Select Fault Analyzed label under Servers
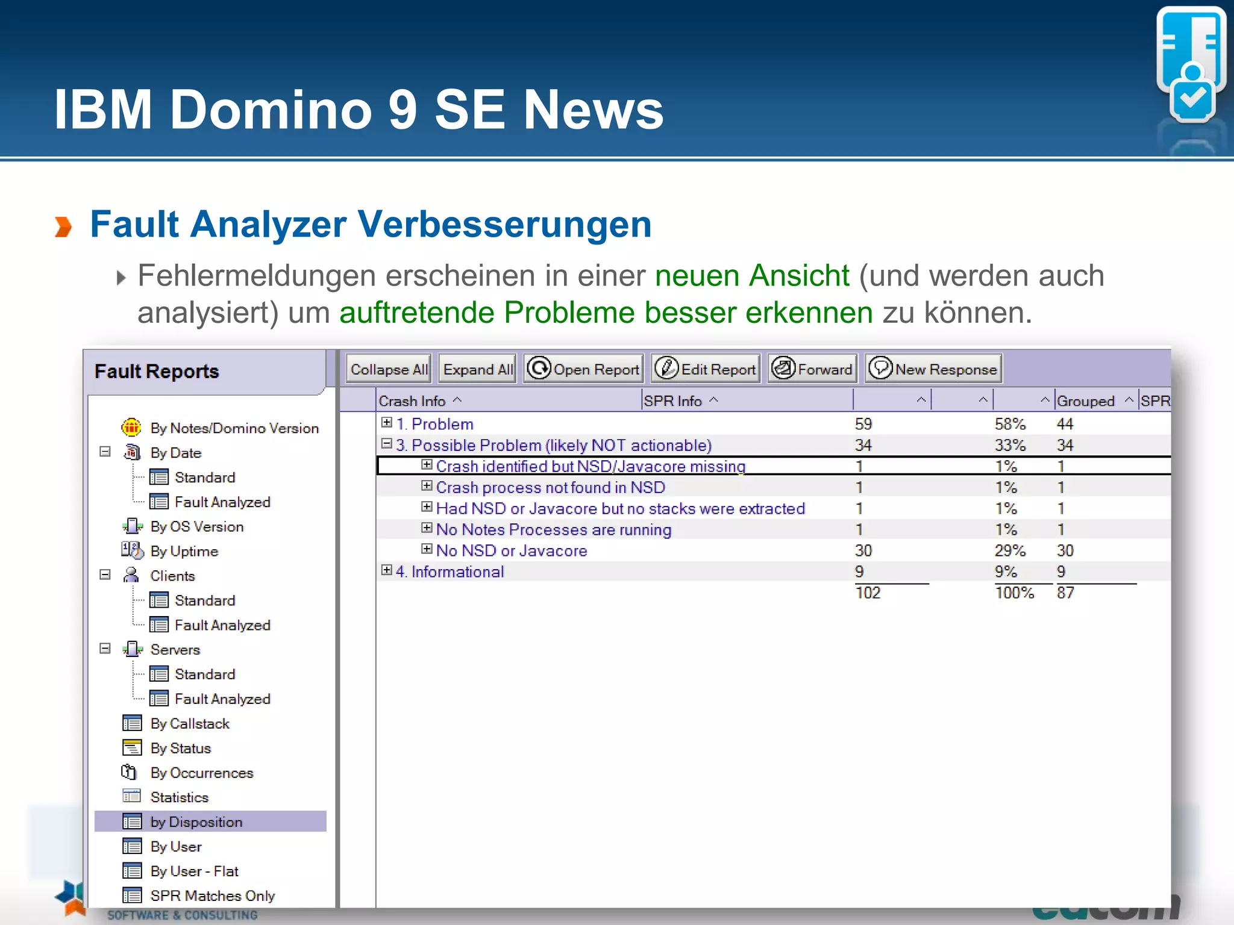 point(222,699)
